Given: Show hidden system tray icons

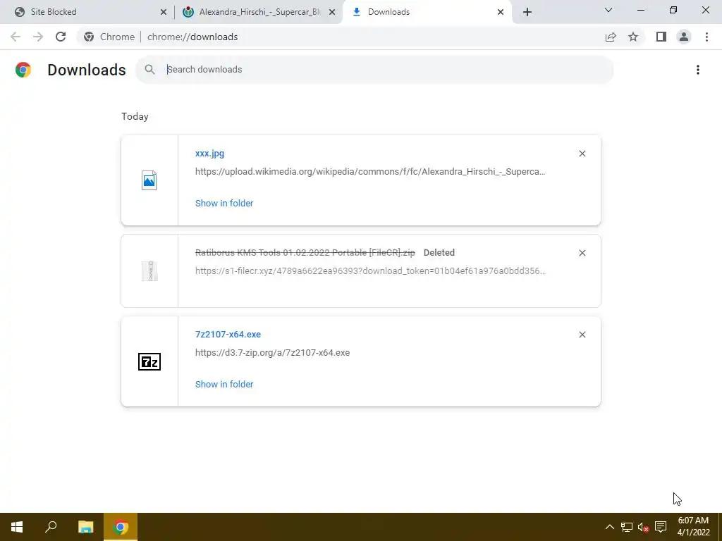Looking at the screenshot, I should tap(609, 527).
